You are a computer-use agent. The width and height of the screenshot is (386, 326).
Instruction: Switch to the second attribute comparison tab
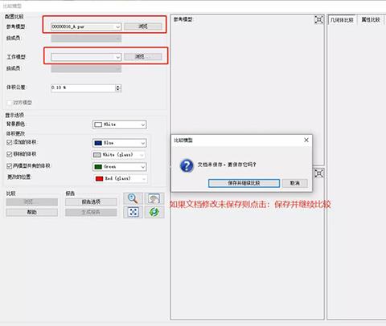(371, 20)
